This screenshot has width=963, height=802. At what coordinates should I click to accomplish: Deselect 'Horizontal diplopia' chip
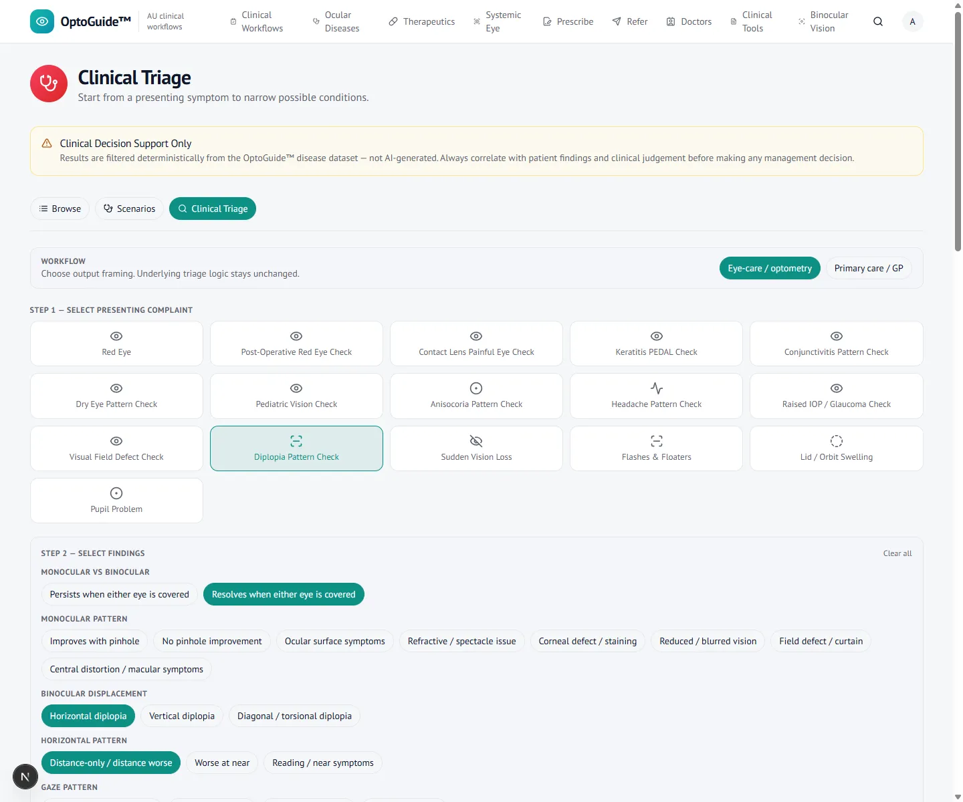pos(88,716)
